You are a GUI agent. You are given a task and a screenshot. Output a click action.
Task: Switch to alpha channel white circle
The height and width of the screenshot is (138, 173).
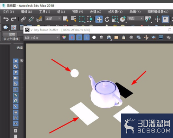click(94, 37)
